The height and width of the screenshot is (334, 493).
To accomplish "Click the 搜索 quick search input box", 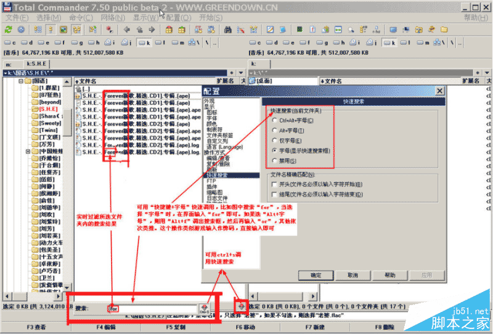I will (x=152, y=309).
